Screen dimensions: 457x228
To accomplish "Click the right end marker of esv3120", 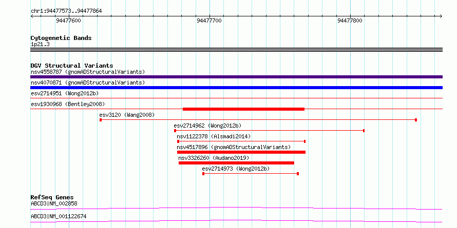I will point(416,120).
